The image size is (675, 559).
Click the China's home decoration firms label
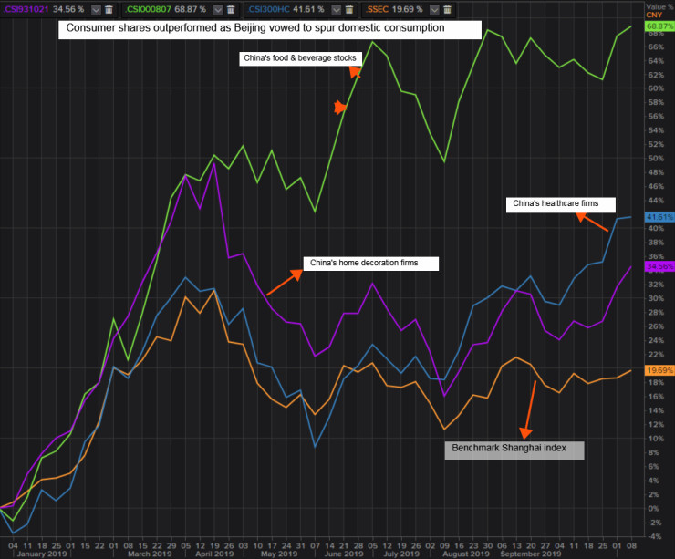coord(371,264)
